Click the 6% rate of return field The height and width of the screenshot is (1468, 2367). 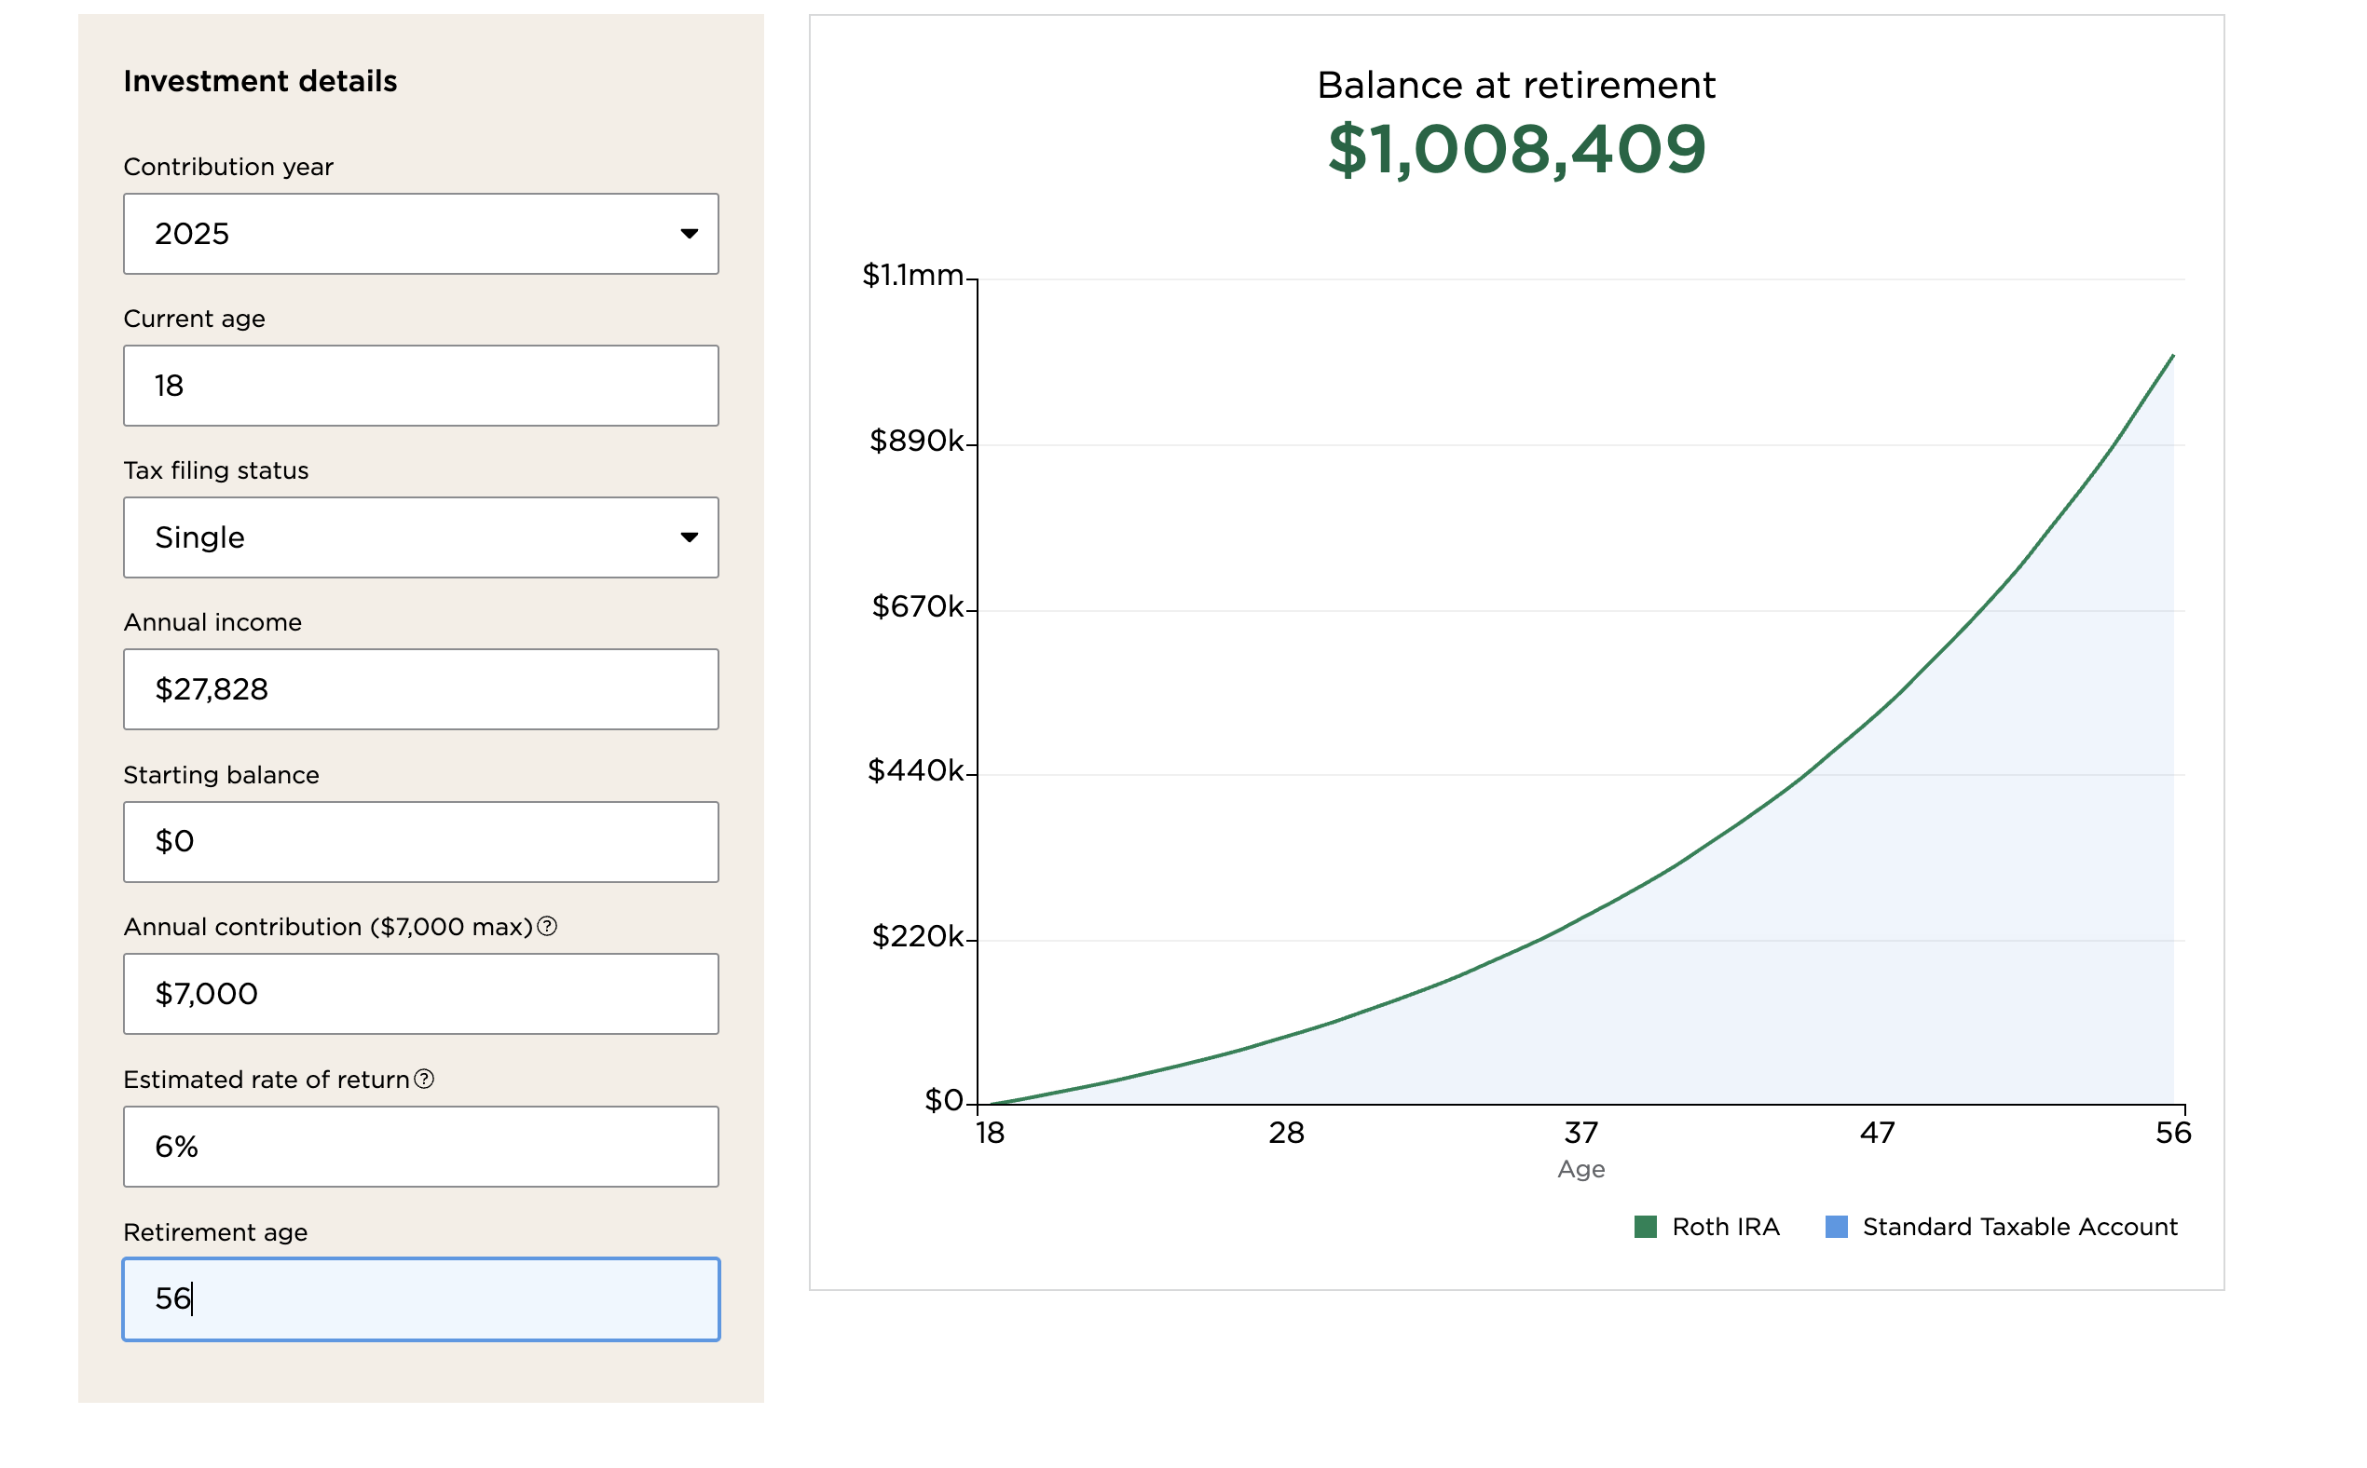pos(419,1146)
